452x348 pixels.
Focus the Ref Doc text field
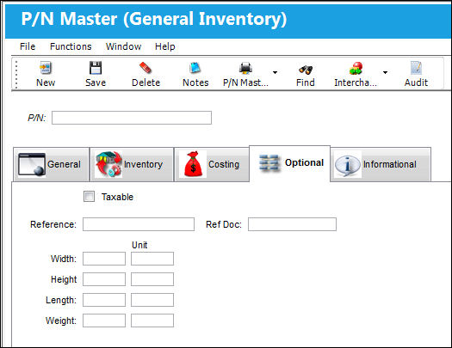pos(292,224)
